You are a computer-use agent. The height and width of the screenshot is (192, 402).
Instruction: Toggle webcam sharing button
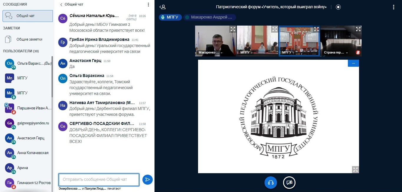click(289, 183)
